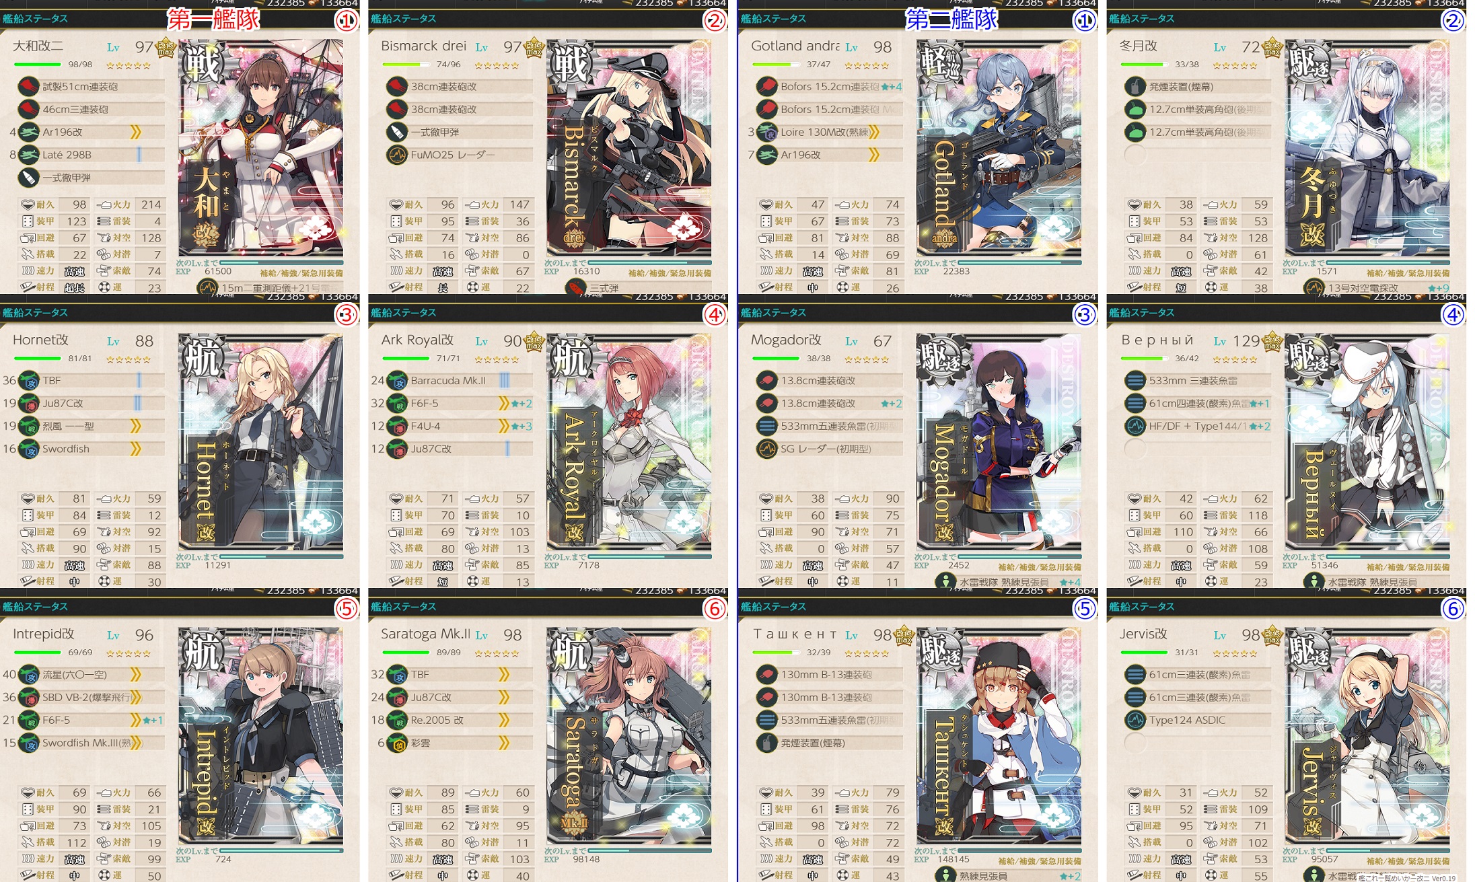Screen dimensions: 1475x882
Task: Select empty fourth equipment slot of 冬月改
Action: tap(1135, 155)
